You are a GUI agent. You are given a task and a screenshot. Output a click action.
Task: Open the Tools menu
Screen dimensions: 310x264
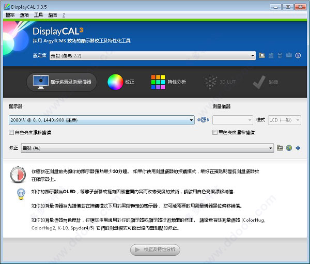38,15
